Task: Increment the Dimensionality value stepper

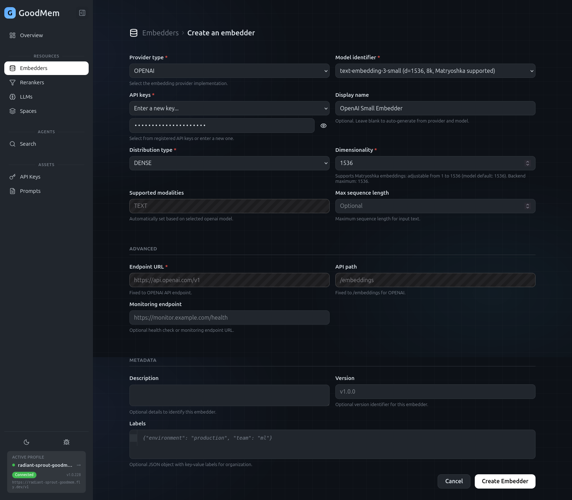Action: coord(528,161)
